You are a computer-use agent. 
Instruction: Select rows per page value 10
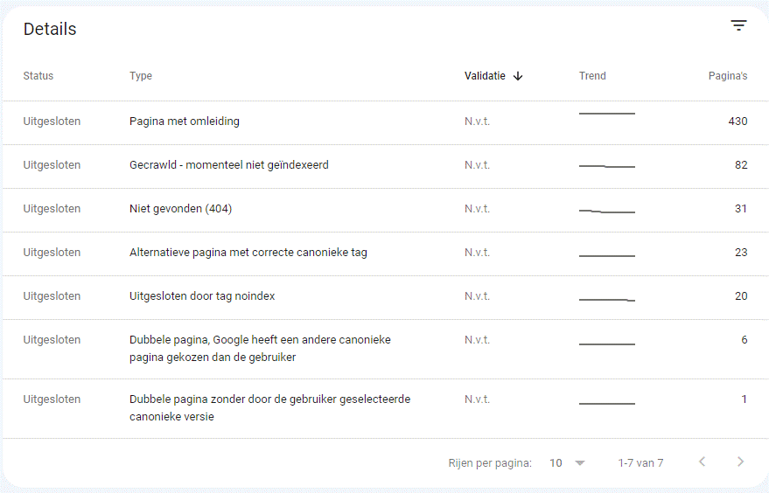[556, 463]
